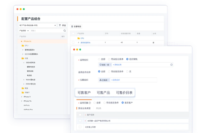This screenshot has width=199, height=133.
Task: Expand the tree node just above 2000A
Action: coord(24,80)
